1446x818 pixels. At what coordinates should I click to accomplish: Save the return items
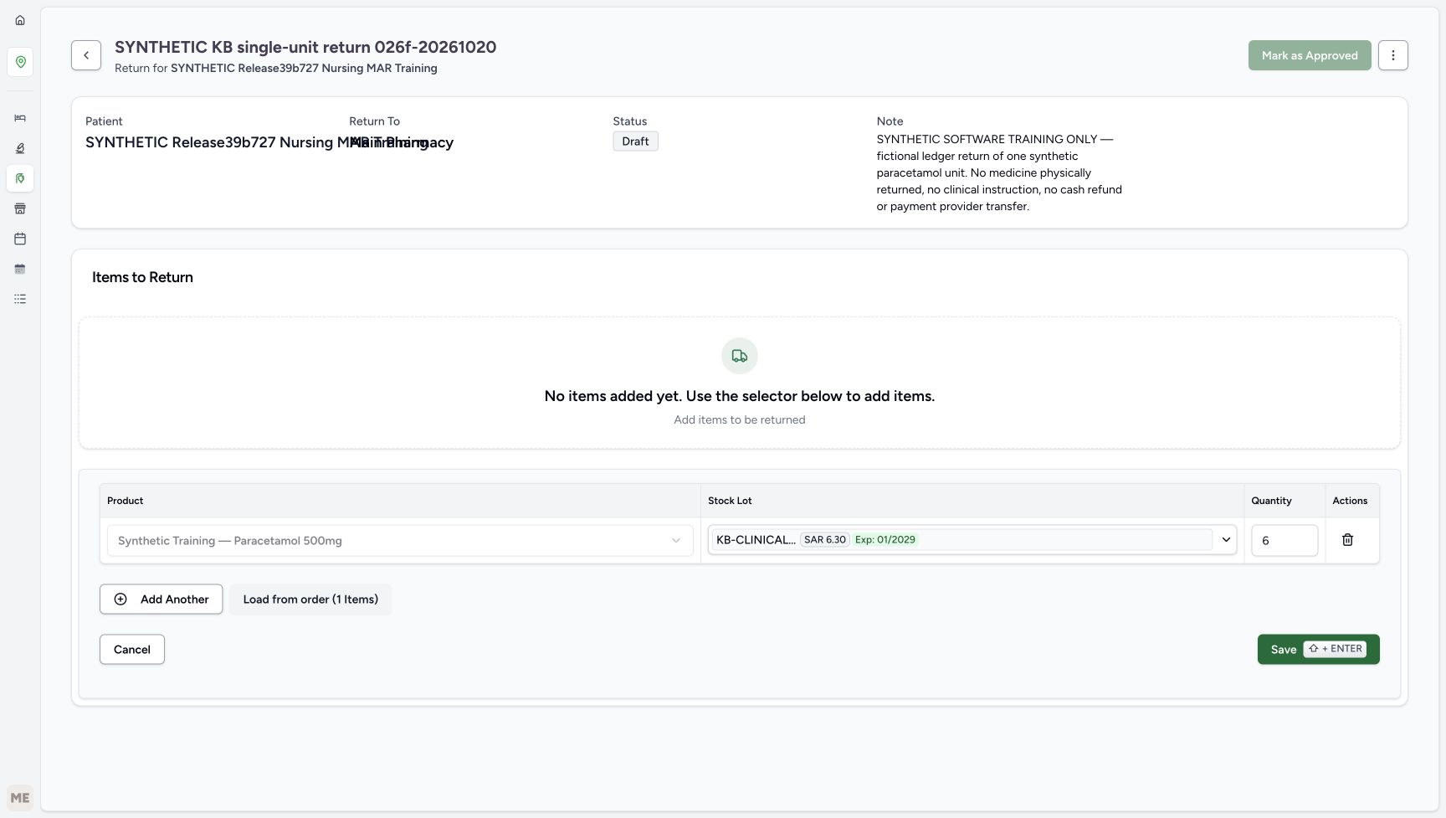1318,650
